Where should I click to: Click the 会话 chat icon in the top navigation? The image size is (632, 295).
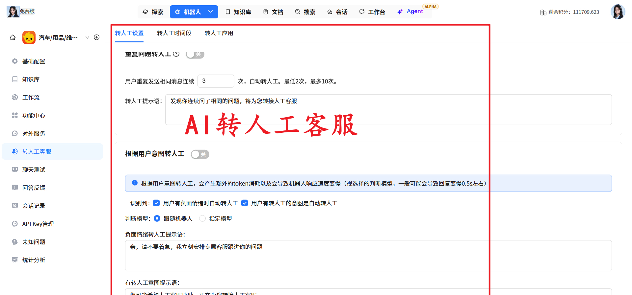[x=330, y=12]
